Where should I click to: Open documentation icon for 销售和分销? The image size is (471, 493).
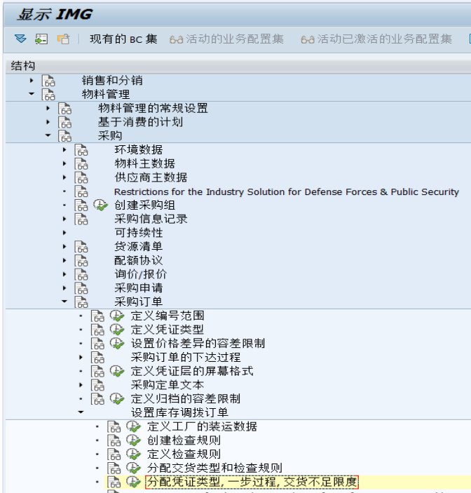pyautogui.click(x=48, y=81)
